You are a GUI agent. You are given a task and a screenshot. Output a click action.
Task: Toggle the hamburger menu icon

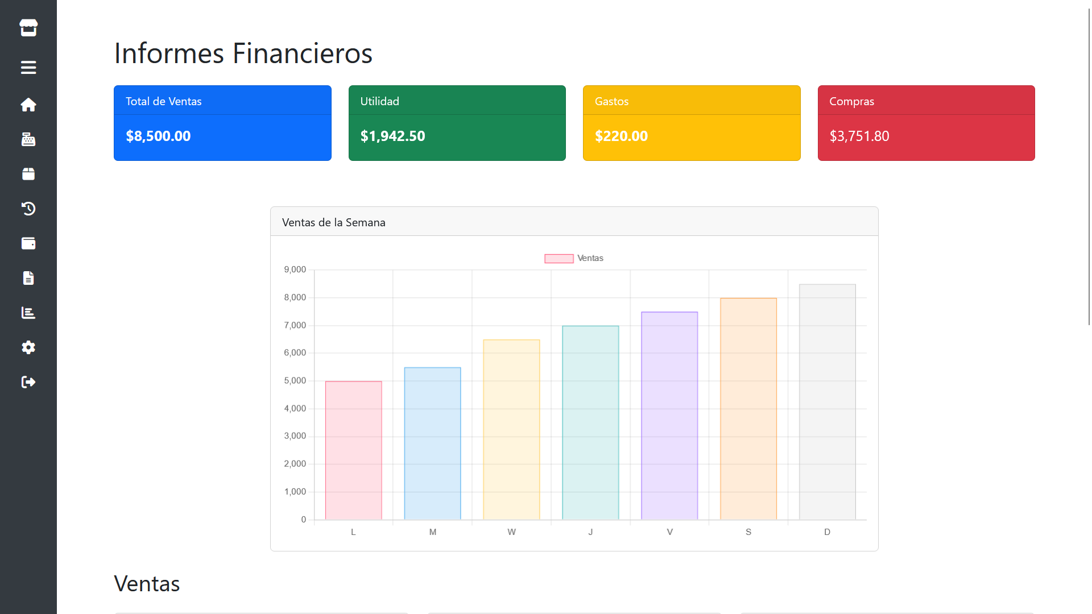(x=28, y=68)
